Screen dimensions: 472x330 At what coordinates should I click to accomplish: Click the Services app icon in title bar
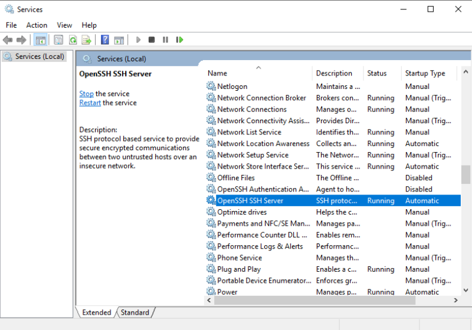pyautogui.click(x=9, y=9)
